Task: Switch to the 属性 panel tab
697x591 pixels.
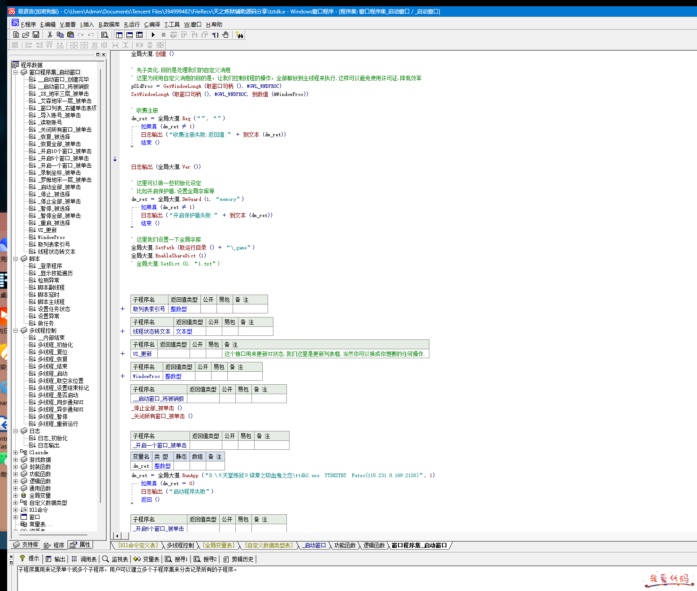Action: pos(80,545)
